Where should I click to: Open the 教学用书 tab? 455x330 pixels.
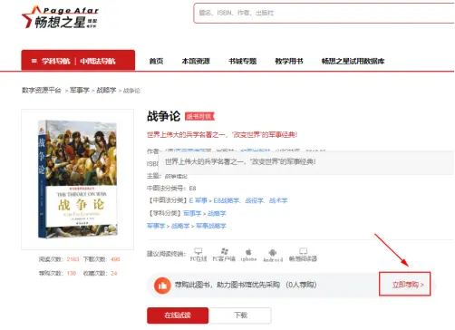tap(289, 61)
